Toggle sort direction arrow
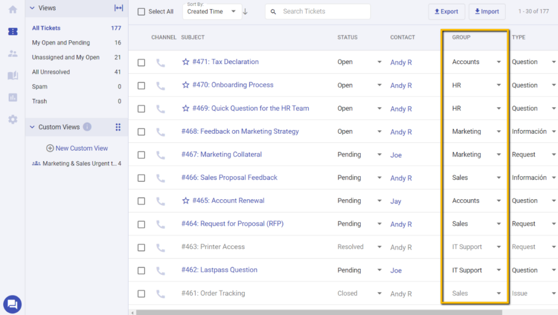 245,11
